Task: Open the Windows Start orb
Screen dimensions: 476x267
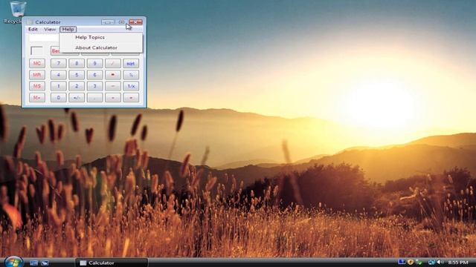Action: pos(13,262)
